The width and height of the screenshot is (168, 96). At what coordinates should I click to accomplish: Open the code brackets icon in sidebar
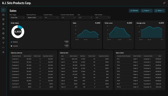click(3, 47)
